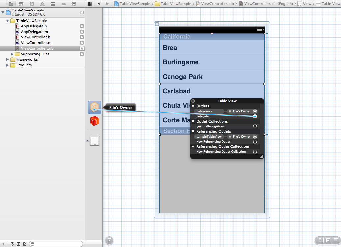Open the Align canvas control
This screenshot has width=341, height=247.
point(320,240)
